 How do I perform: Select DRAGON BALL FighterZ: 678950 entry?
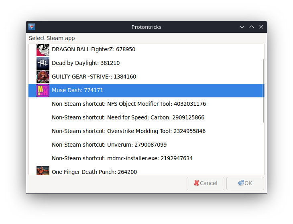click(146, 50)
